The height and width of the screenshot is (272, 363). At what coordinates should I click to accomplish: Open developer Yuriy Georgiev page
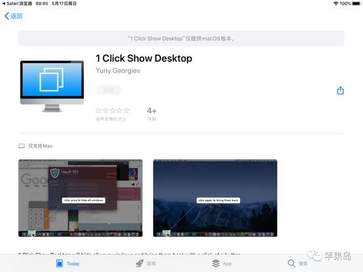click(118, 70)
